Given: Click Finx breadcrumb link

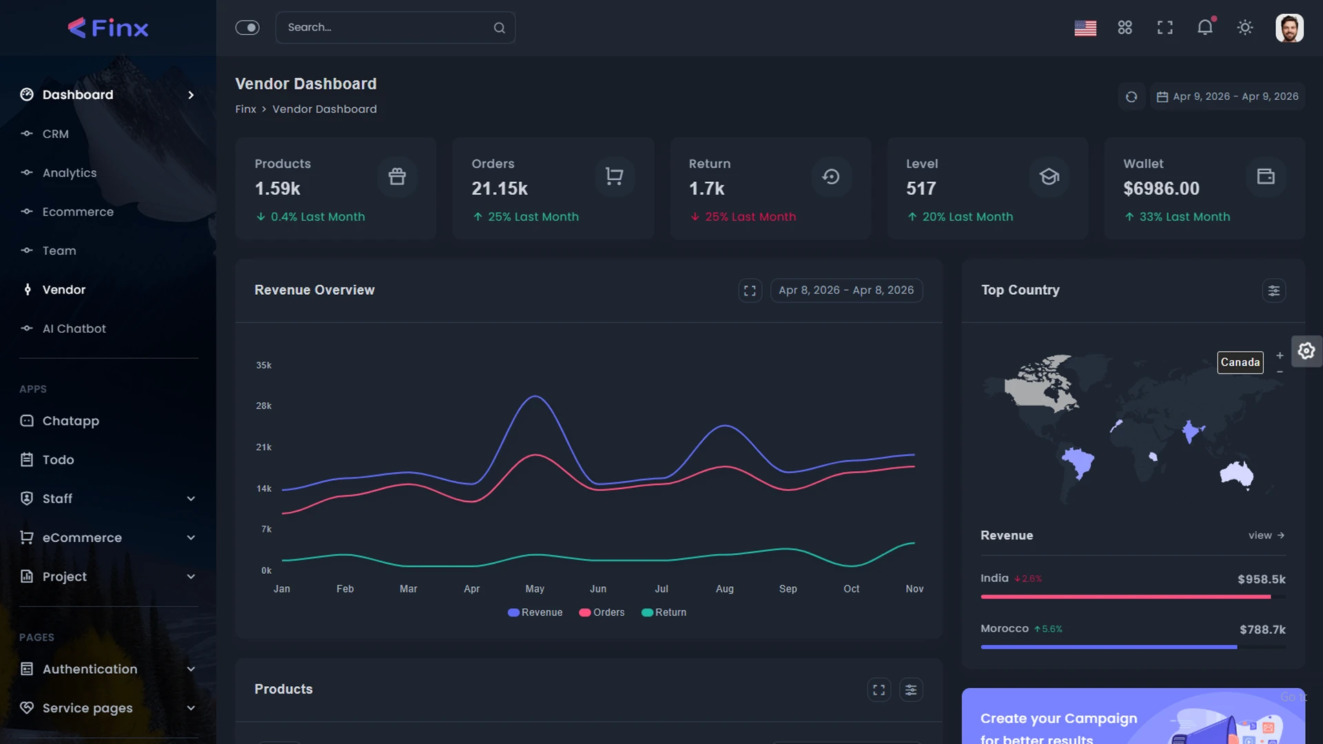Looking at the screenshot, I should click(x=245, y=109).
